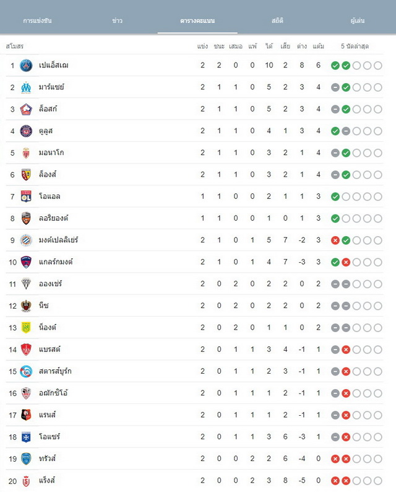Click the แต้ม points column header
Screen dimensions: 396x492
(318, 46)
